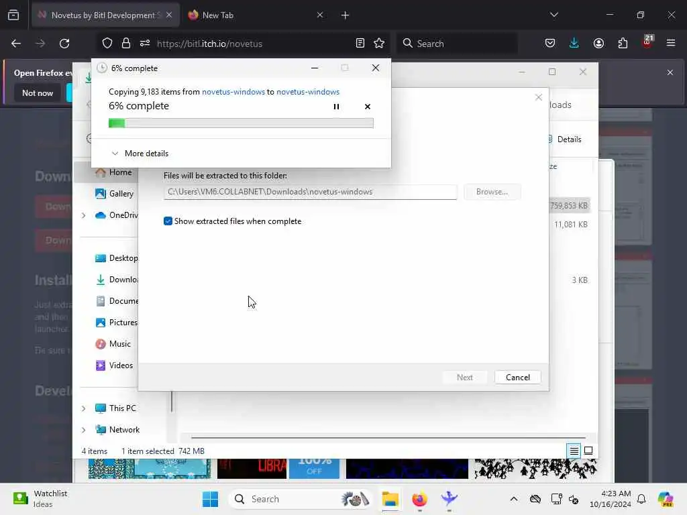Switch Explorer to details list view

coord(574,451)
